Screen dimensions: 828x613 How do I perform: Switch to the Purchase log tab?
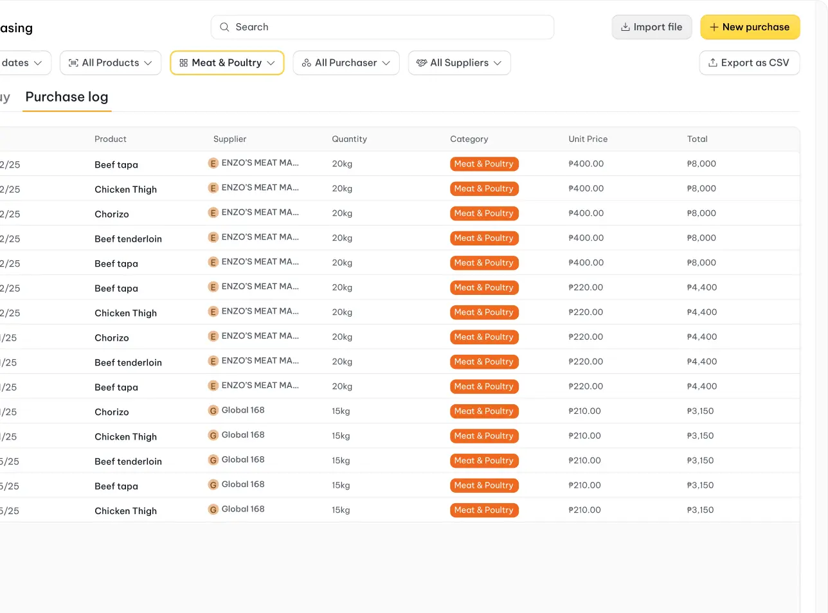[67, 97]
